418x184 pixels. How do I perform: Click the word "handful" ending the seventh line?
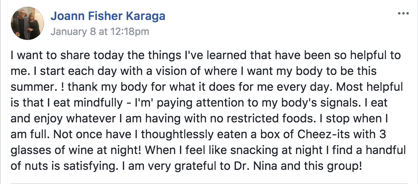(385, 150)
